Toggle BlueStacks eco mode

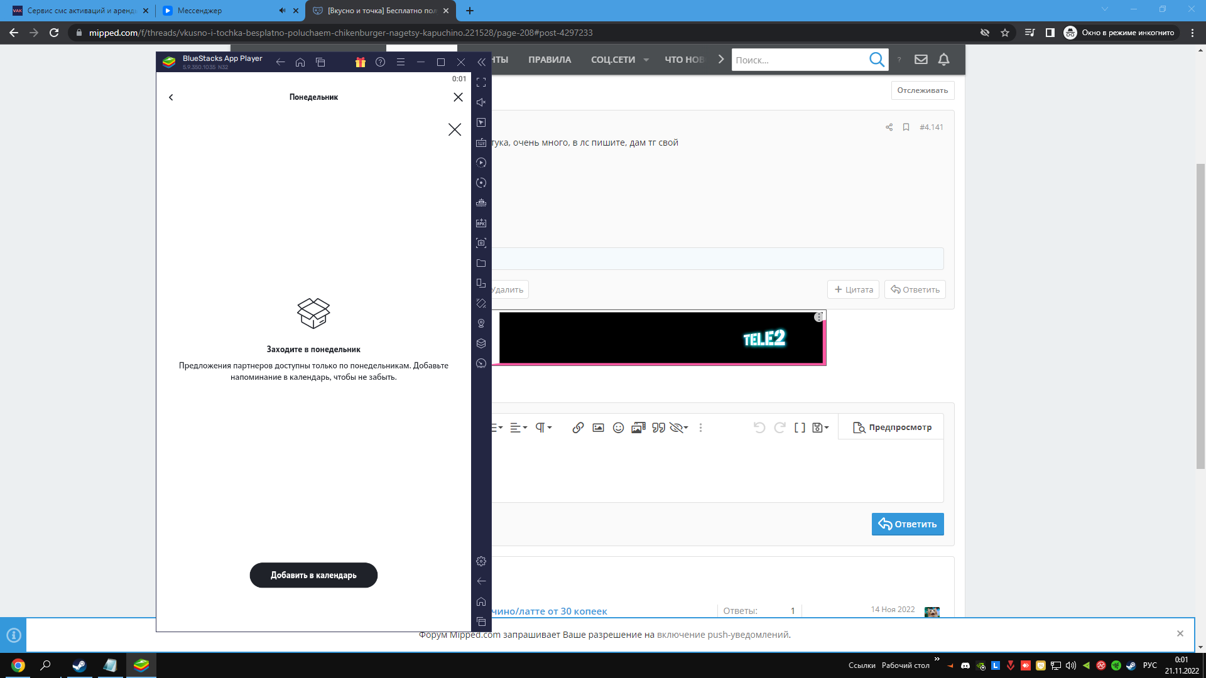click(481, 363)
